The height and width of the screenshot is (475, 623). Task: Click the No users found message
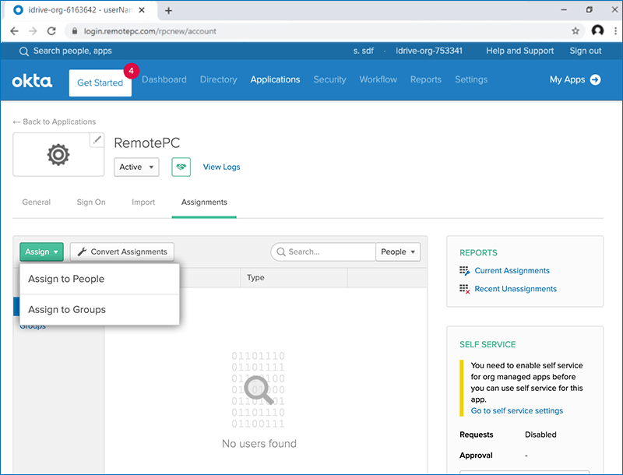pyautogui.click(x=259, y=444)
